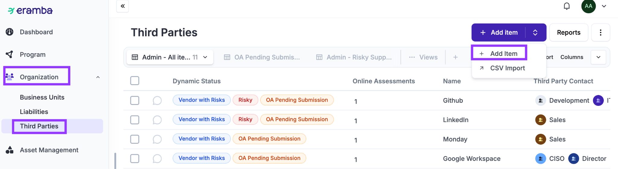Check the Google Workspace row checkbox
Image resolution: width=618 pixels, height=169 pixels.
(x=135, y=158)
